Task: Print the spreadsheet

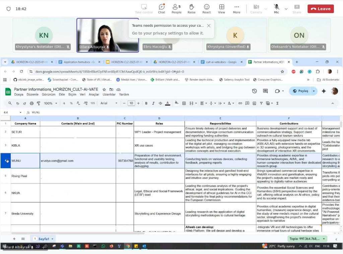Action: click(31, 103)
